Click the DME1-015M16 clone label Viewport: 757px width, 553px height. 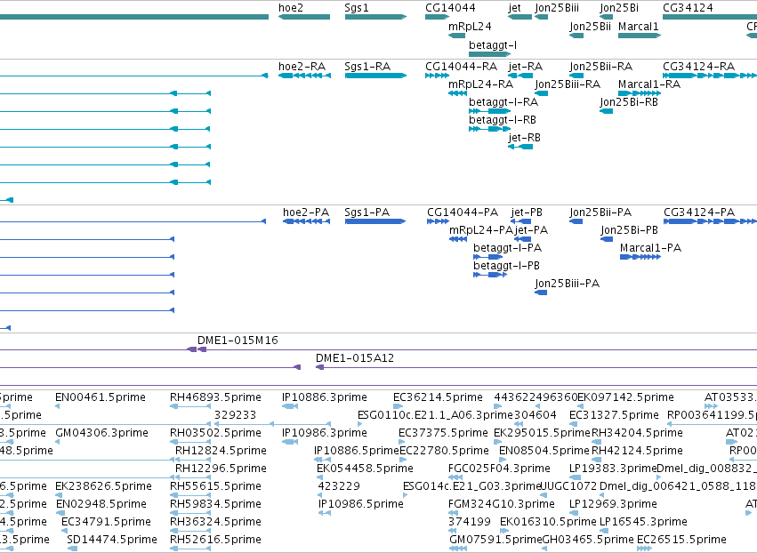[238, 341]
